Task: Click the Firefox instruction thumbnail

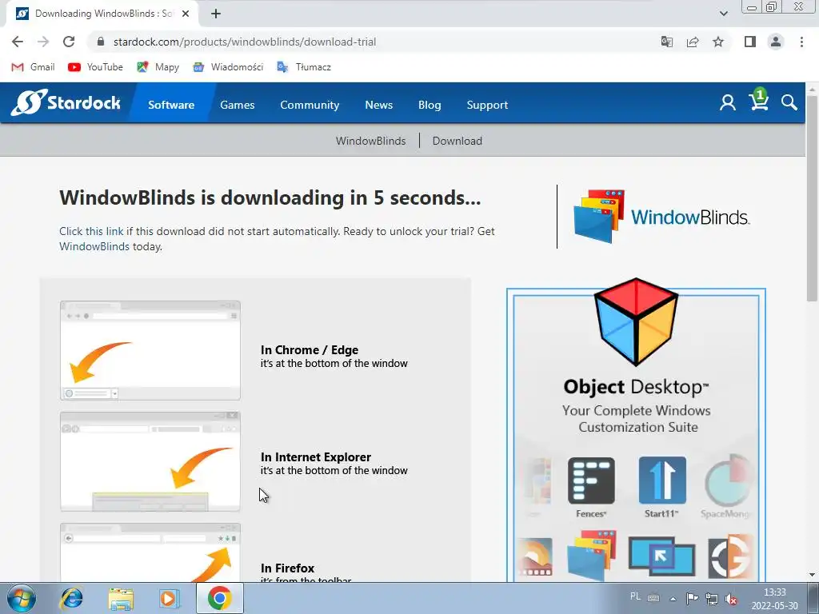Action: pos(150,552)
